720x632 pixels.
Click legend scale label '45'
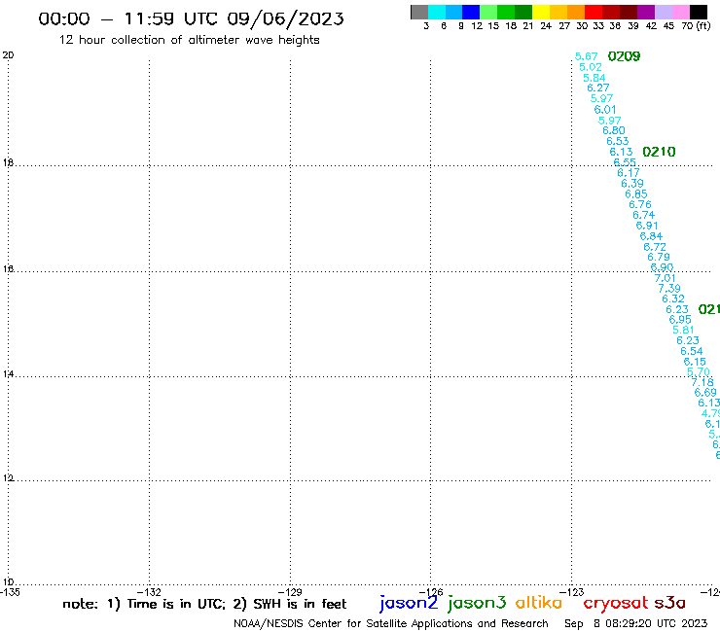[668, 25]
